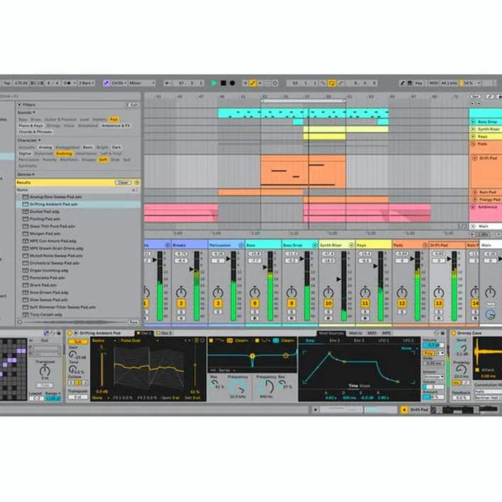Click the Session Record circle button
502x502 pixels.
(x=275, y=83)
